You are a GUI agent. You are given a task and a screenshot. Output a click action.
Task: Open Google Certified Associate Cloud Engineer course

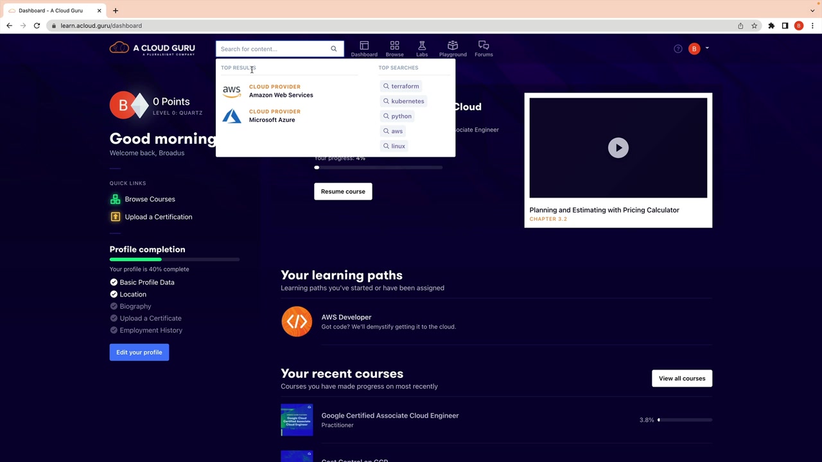point(390,416)
